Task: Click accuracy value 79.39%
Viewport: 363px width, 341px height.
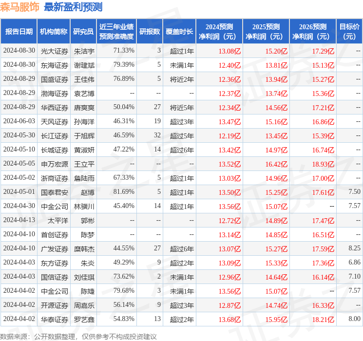Action: [x=124, y=65]
